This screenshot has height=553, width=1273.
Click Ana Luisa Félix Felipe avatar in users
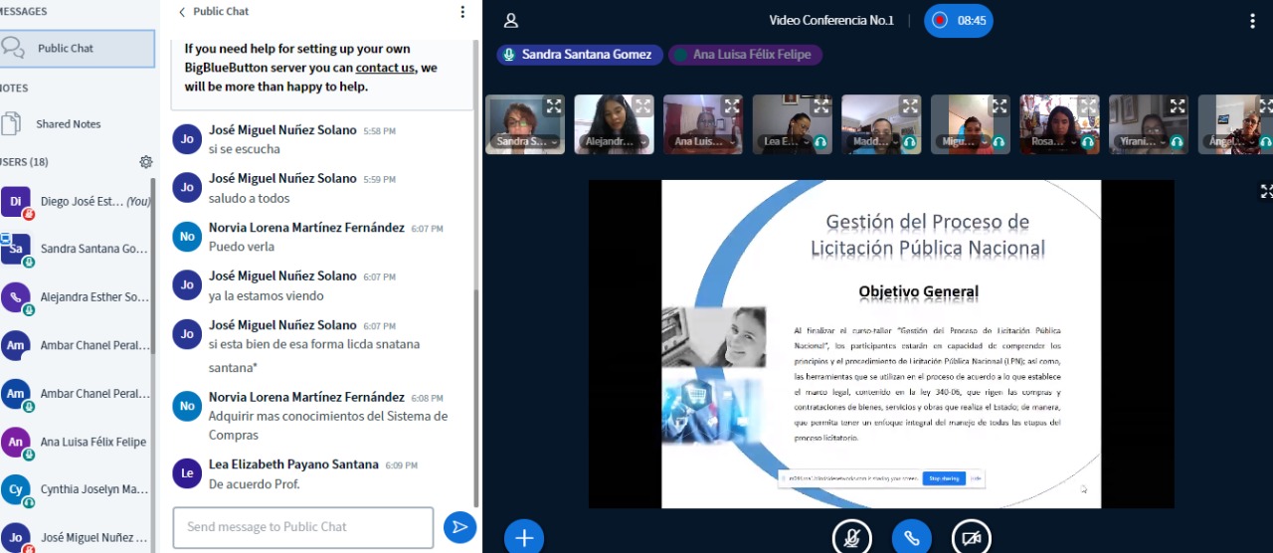click(15, 442)
